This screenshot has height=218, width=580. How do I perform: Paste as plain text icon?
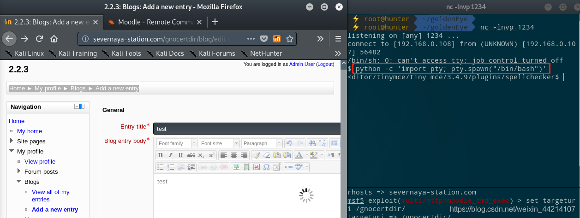(277, 155)
